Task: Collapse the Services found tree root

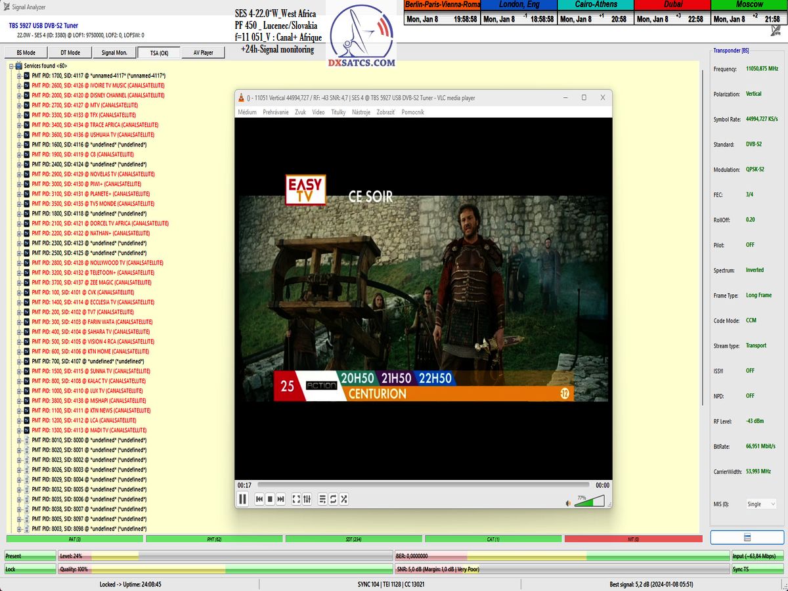Action: pyautogui.click(x=11, y=66)
